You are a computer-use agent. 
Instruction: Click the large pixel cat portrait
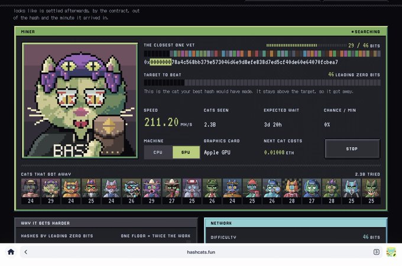coord(80,100)
